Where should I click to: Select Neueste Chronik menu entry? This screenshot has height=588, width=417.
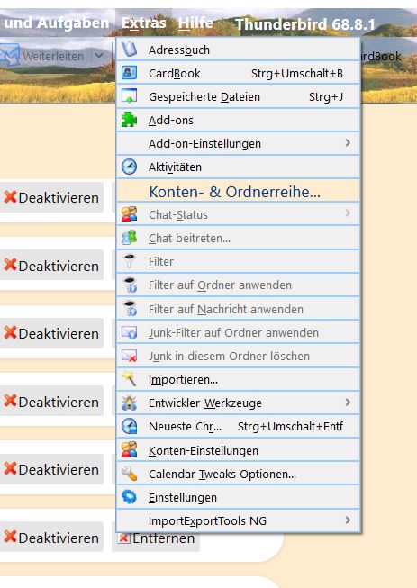pos(238,427)
